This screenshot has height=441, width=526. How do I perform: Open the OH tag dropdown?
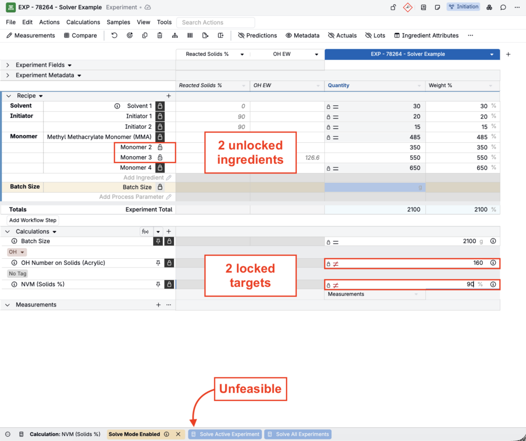[17, 252]
